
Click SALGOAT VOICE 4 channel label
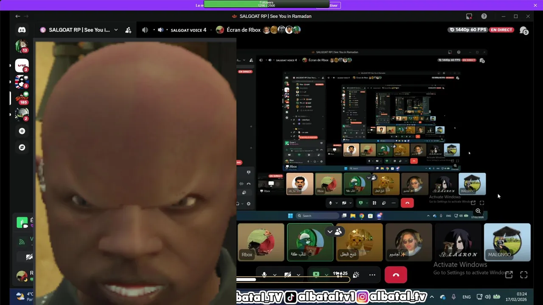[x=188, y=30]
